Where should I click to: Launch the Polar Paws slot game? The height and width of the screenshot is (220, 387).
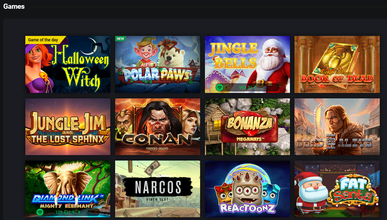158,64
